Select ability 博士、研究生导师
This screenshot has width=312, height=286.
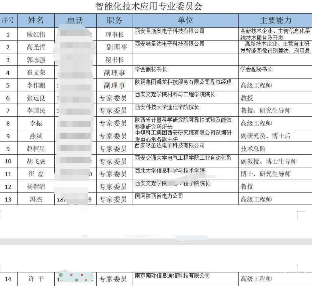(266, 174)
